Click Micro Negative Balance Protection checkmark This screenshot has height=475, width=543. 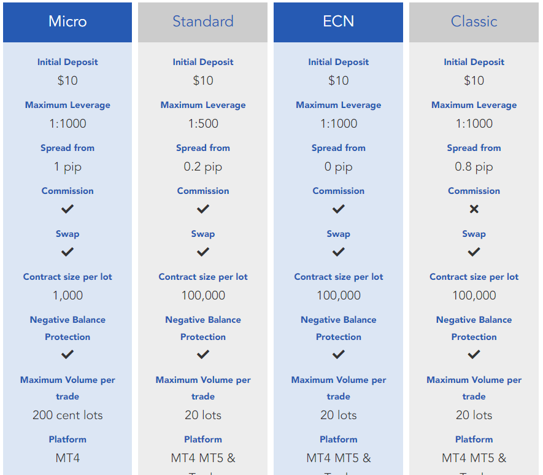pyautogui.click(x=67, y=355)
